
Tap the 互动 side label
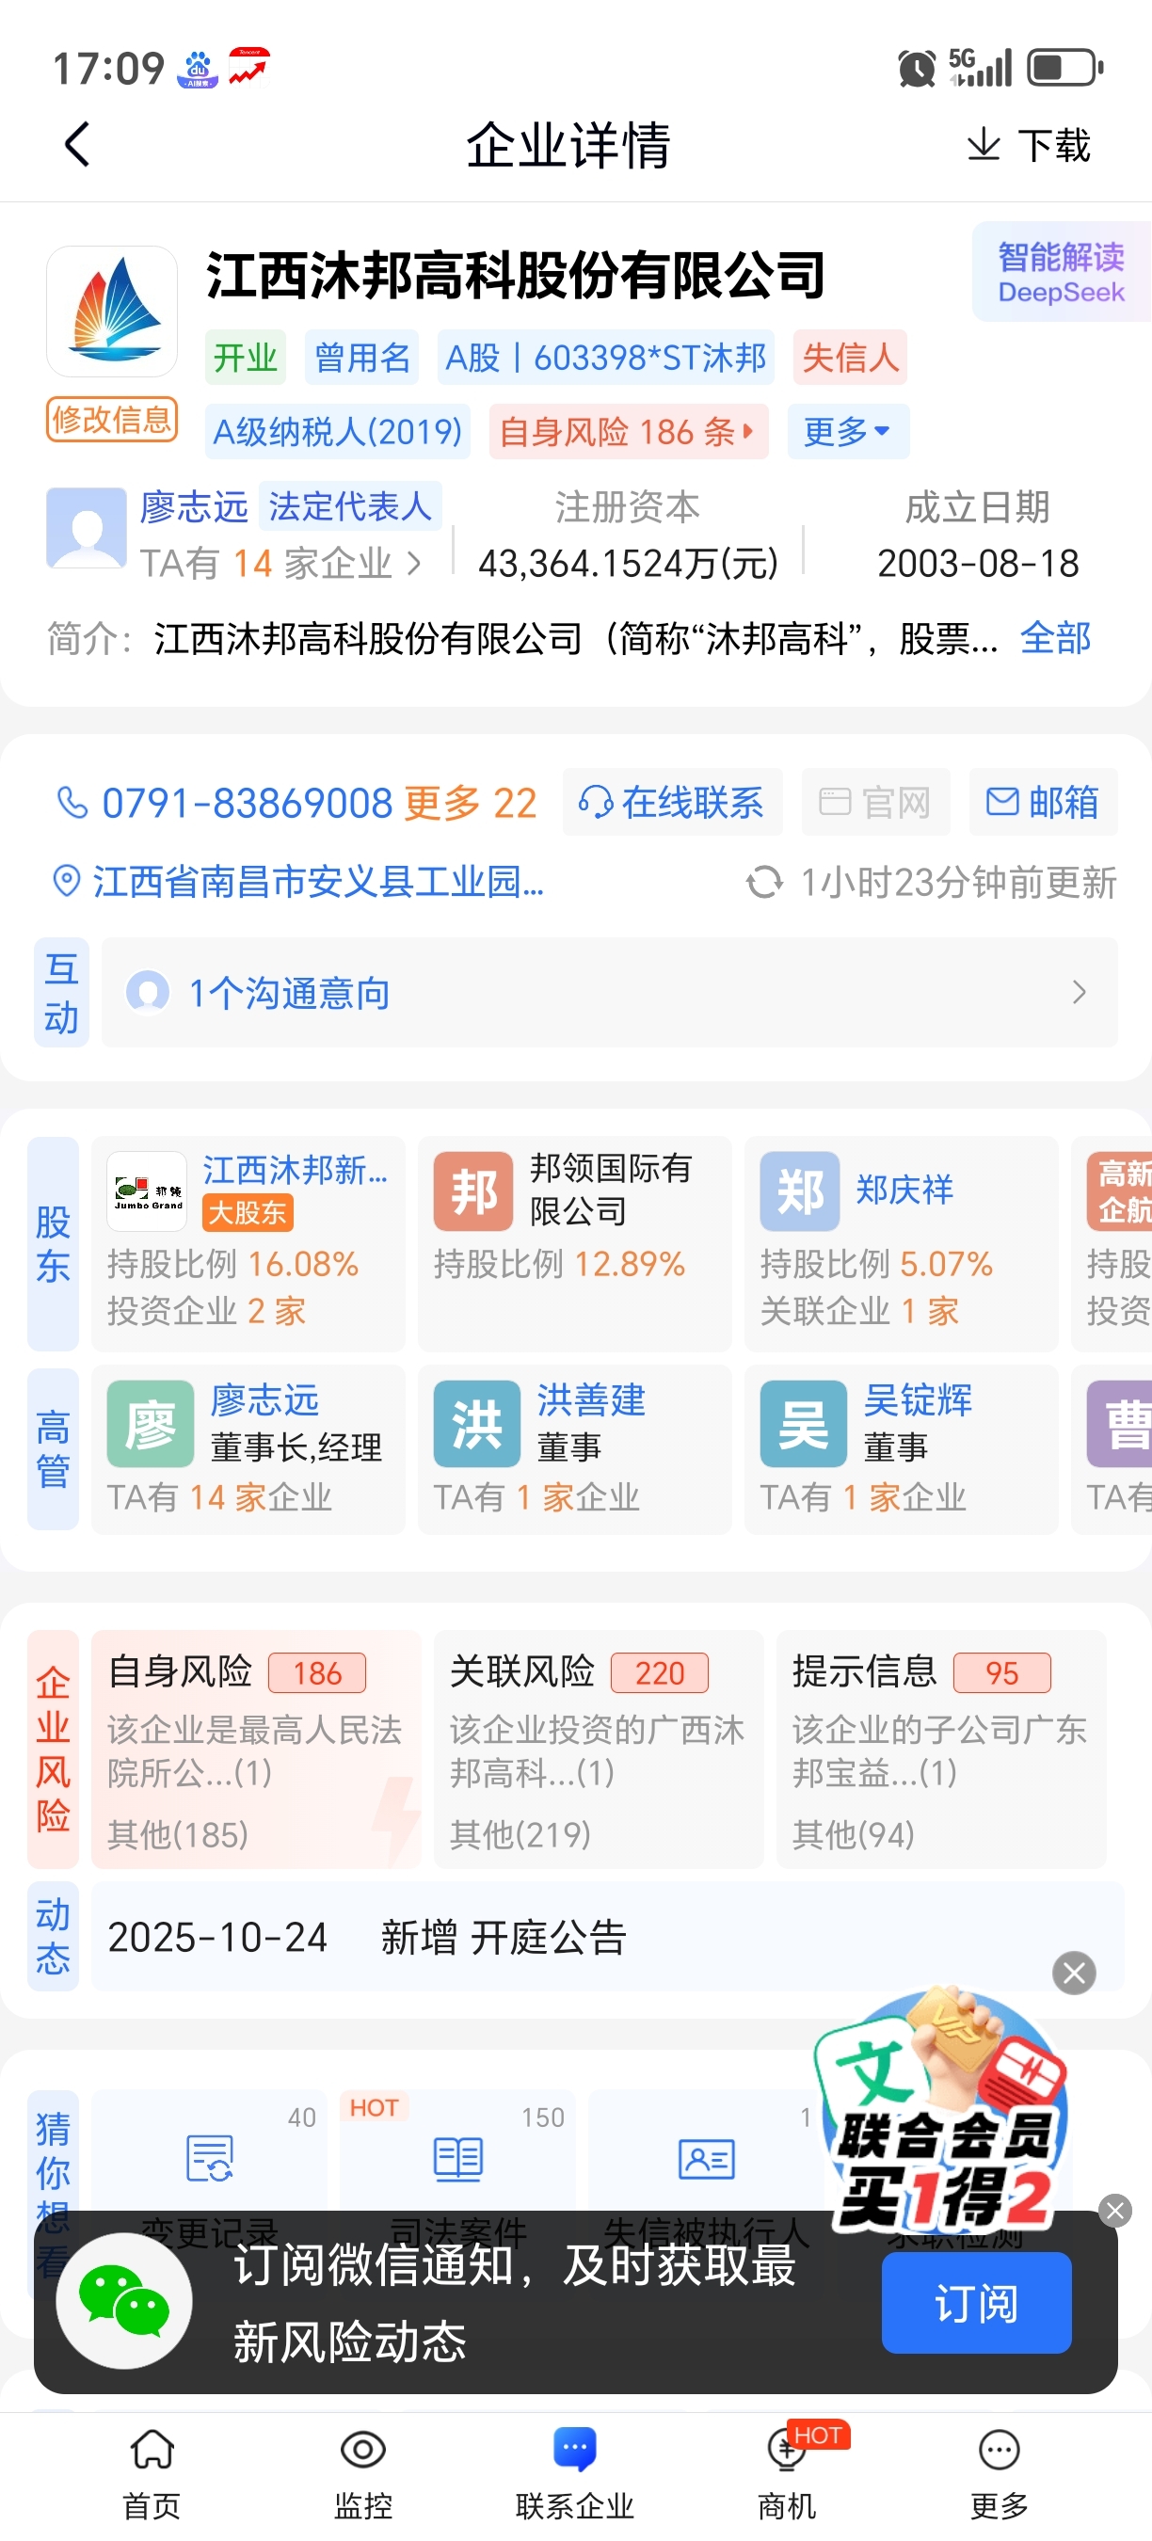pyautogui.click(x=61, y=992)
